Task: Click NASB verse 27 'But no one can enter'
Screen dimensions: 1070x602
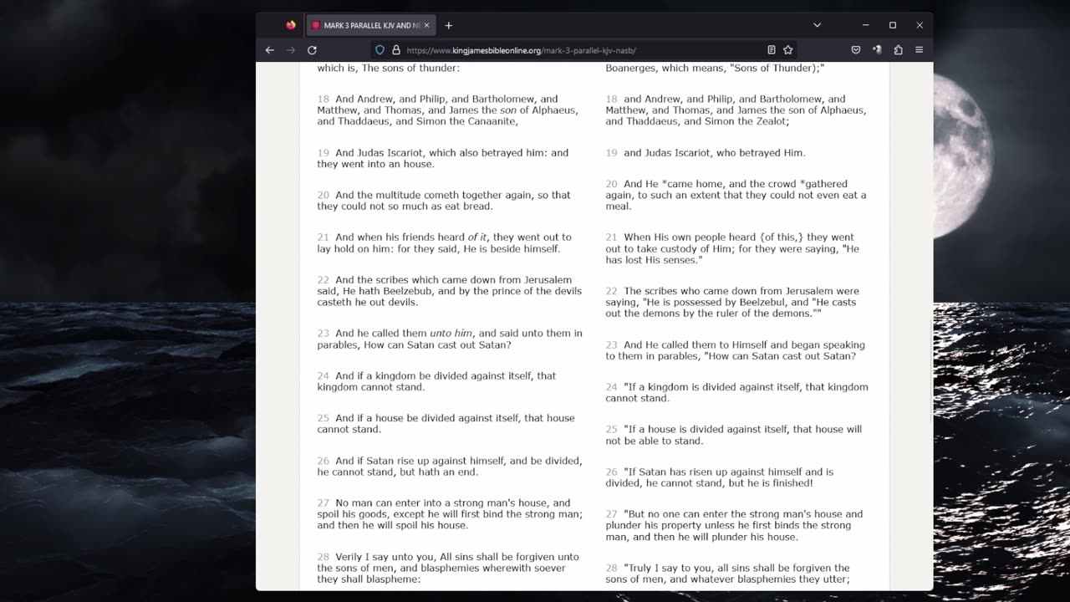Action: [x=734, y=525]
